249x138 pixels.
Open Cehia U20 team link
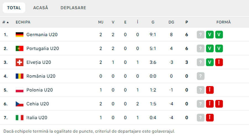click(38, 104)
